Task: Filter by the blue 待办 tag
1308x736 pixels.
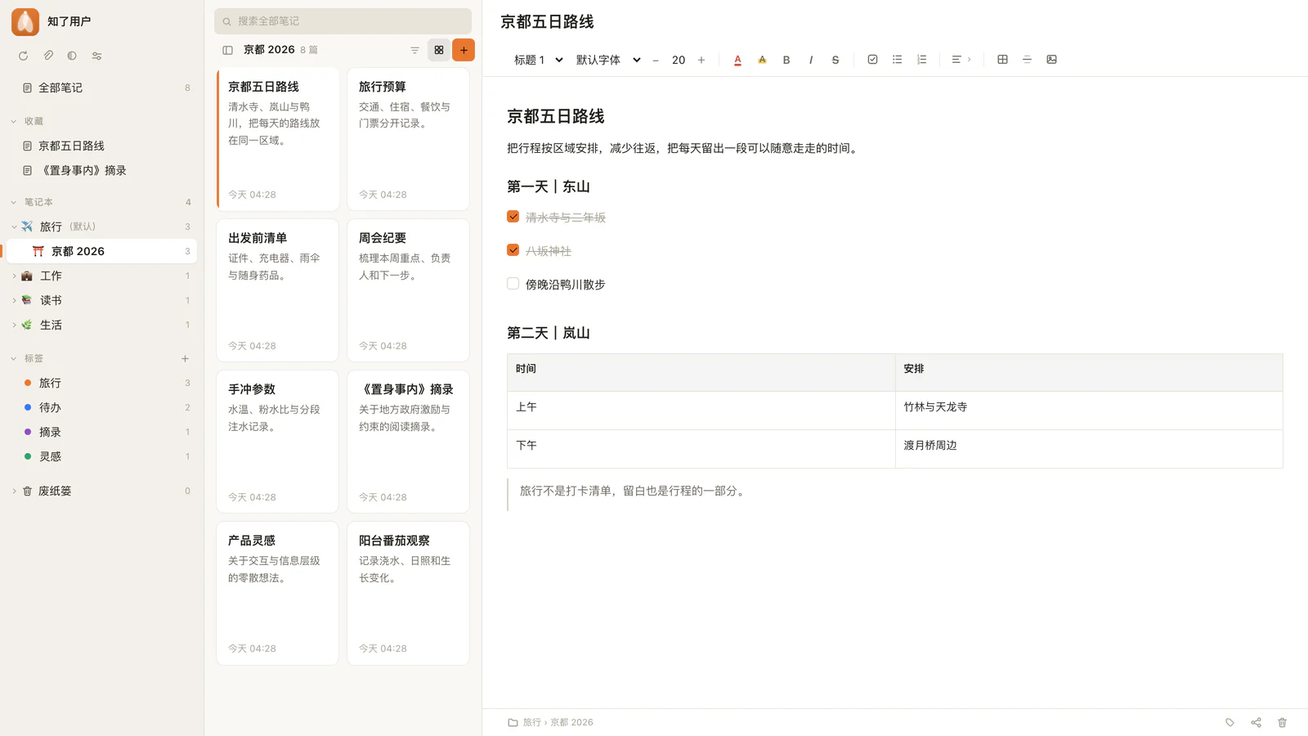Action: pyautogui.click(x=101, y=407)
